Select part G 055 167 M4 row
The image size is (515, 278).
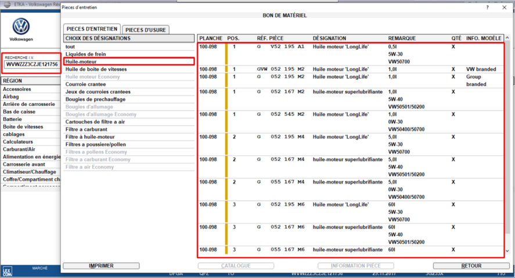pyautogui.click(x=351, y=189)
